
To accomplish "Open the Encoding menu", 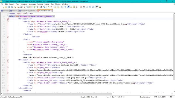I will [24, 4].
